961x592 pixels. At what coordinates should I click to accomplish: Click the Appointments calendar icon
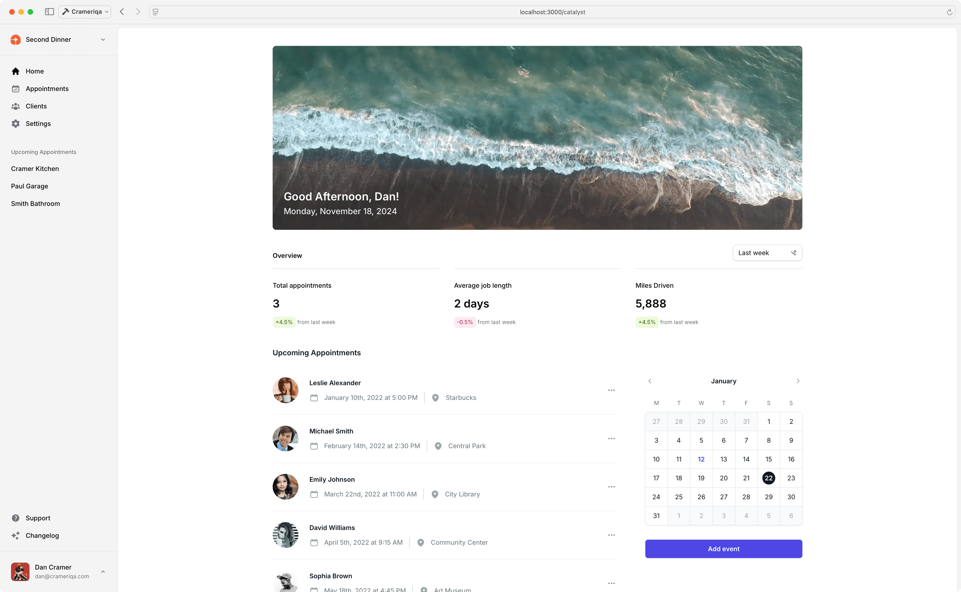(x=16, y=89)
